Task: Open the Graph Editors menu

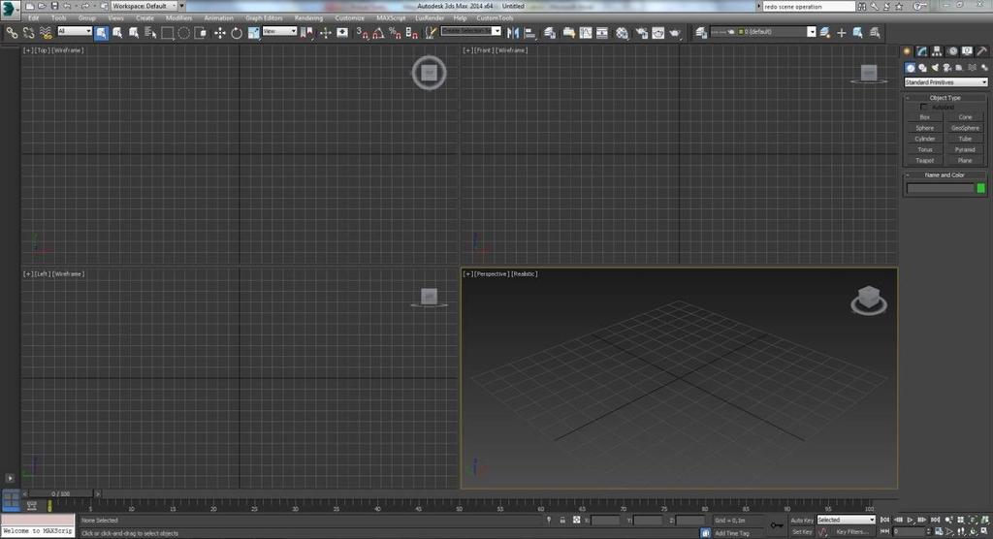Action: [x=264, y=18]
